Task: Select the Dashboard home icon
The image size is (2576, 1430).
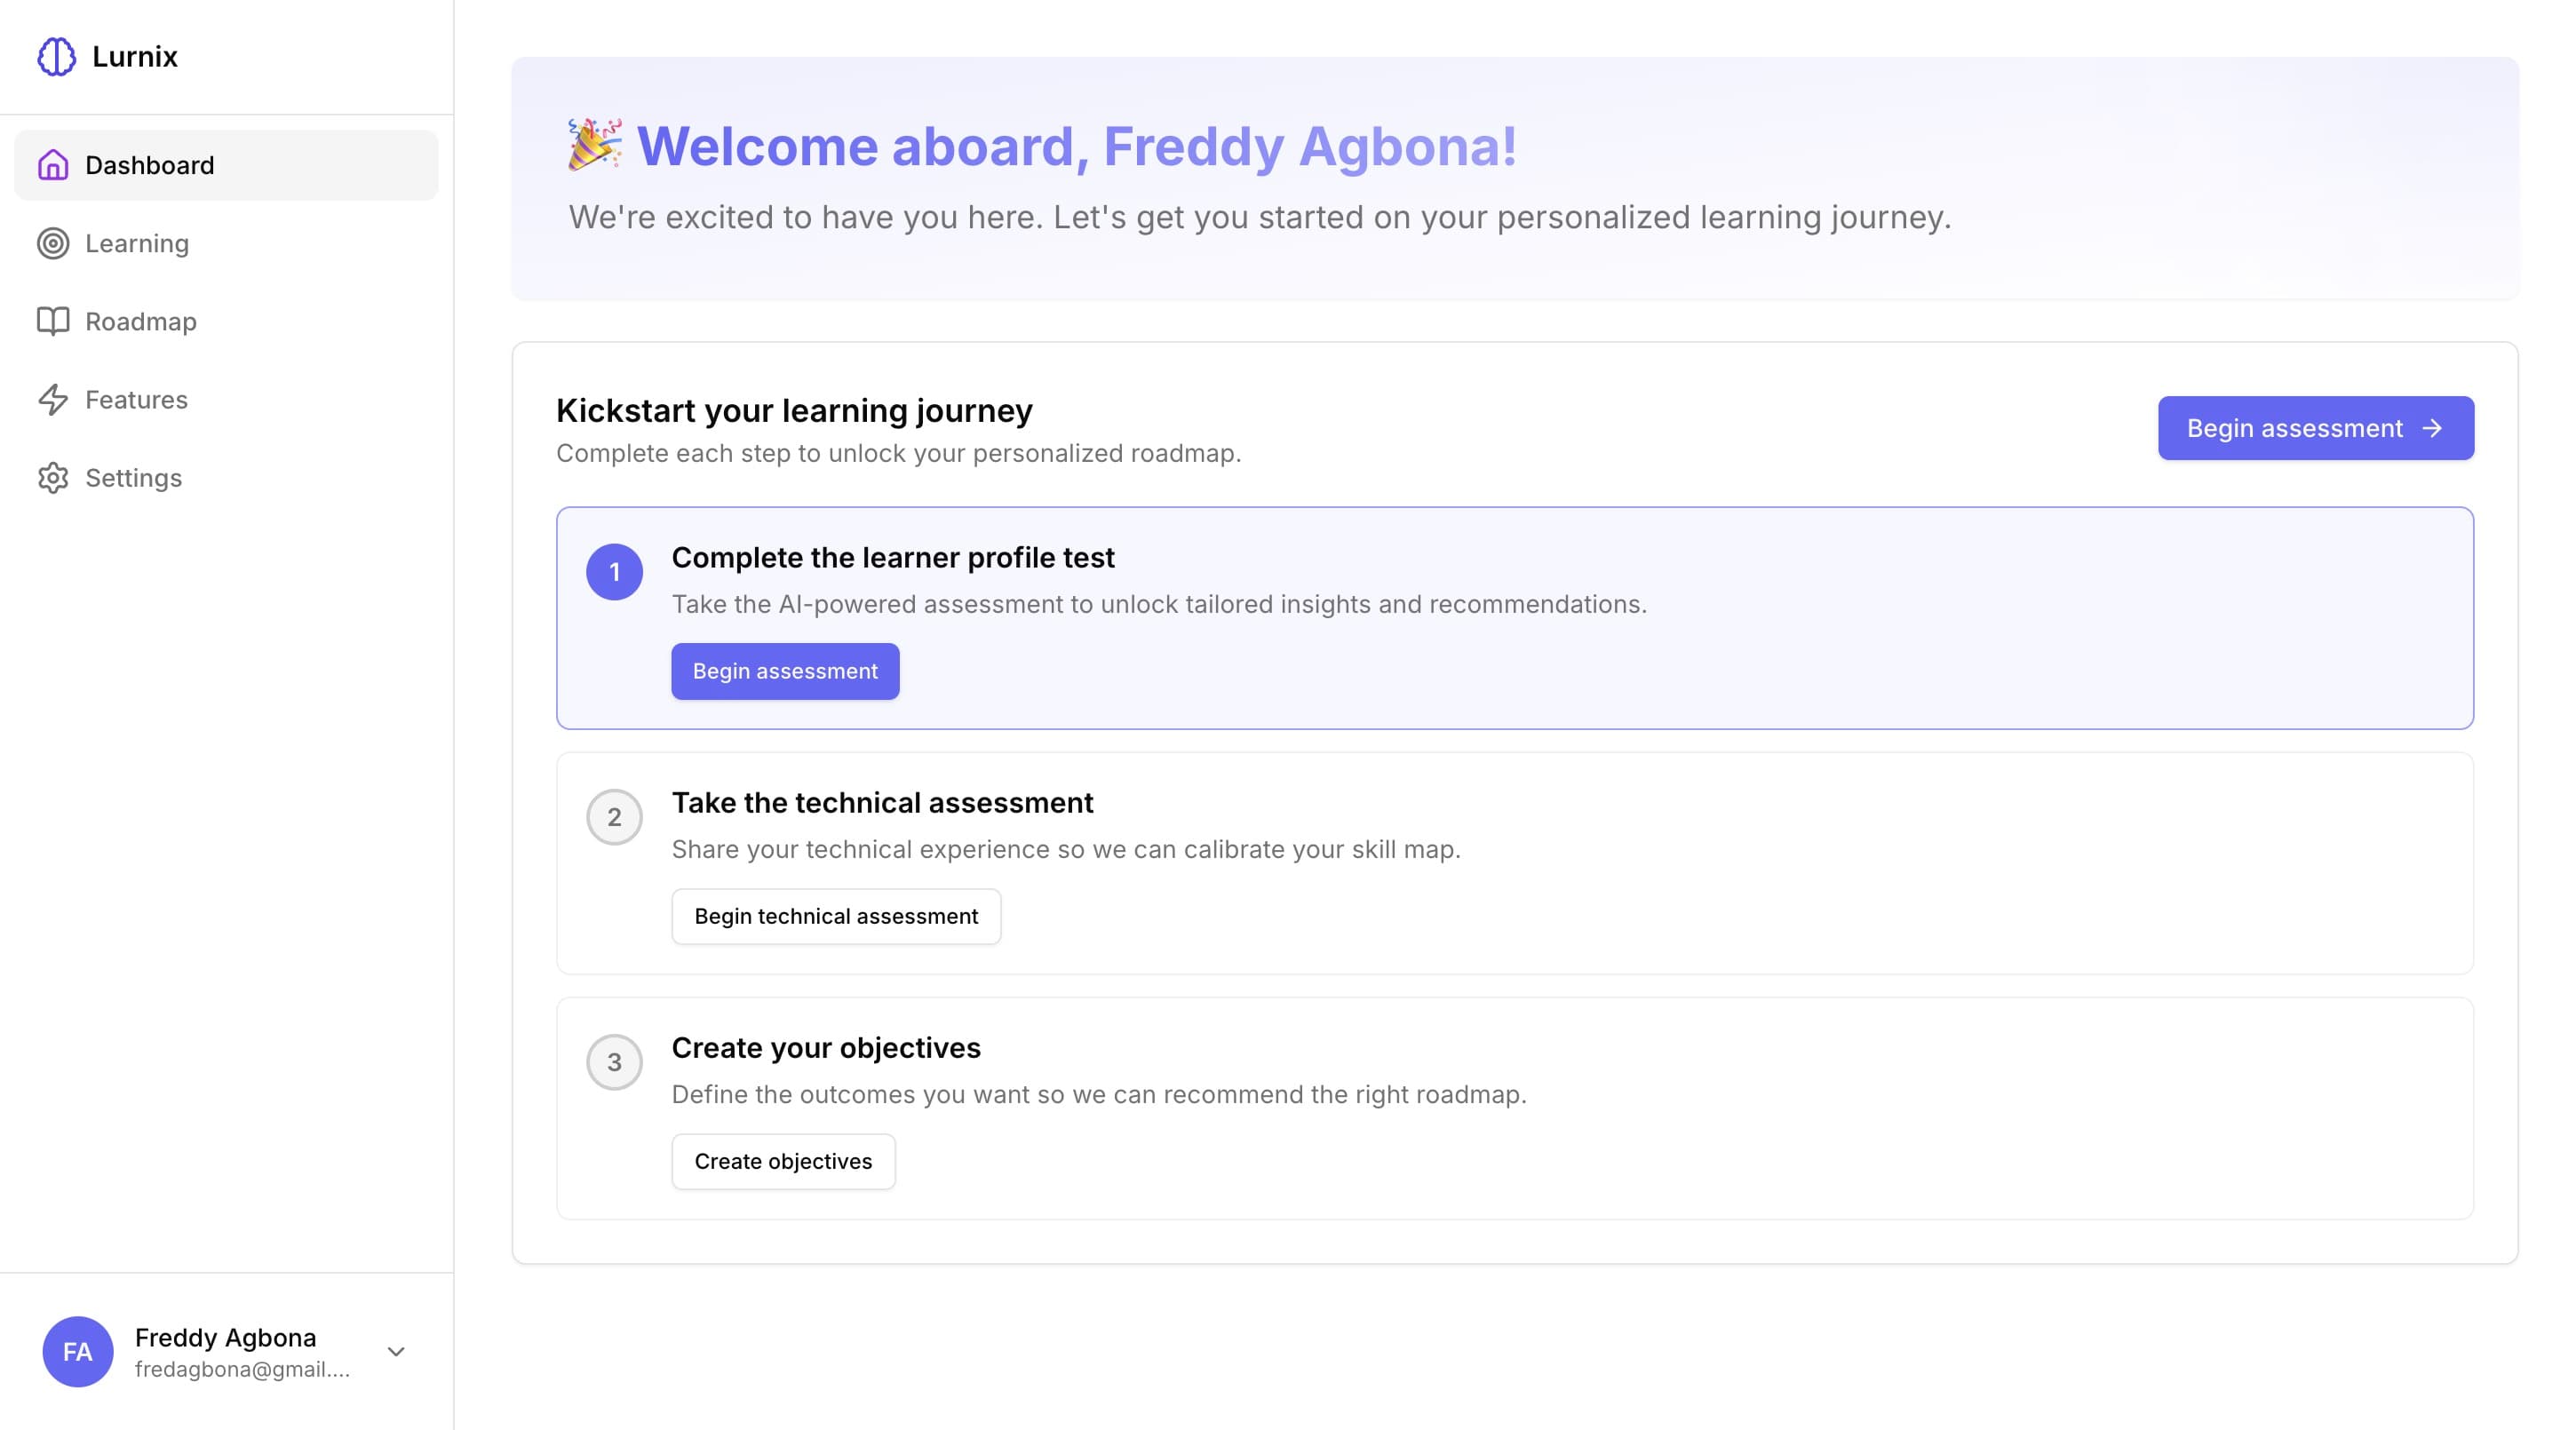Action: click(52, 165)
